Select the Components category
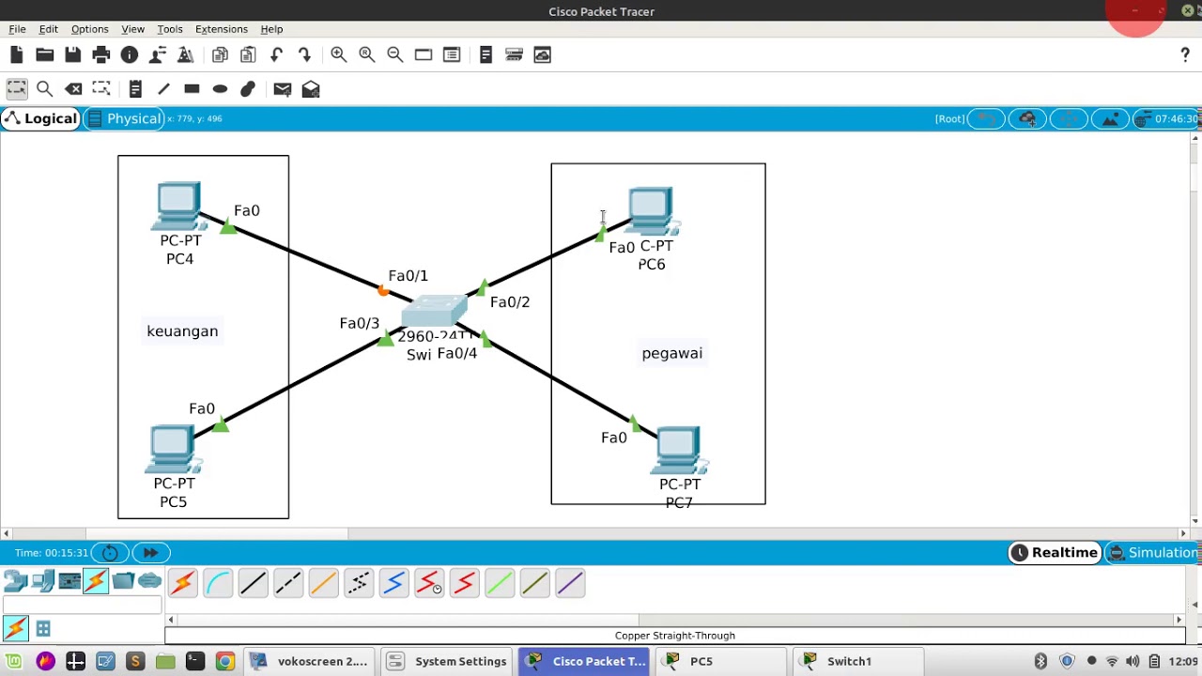 click(69, 582)
